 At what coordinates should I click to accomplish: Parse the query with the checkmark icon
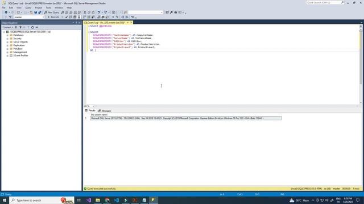67,17
